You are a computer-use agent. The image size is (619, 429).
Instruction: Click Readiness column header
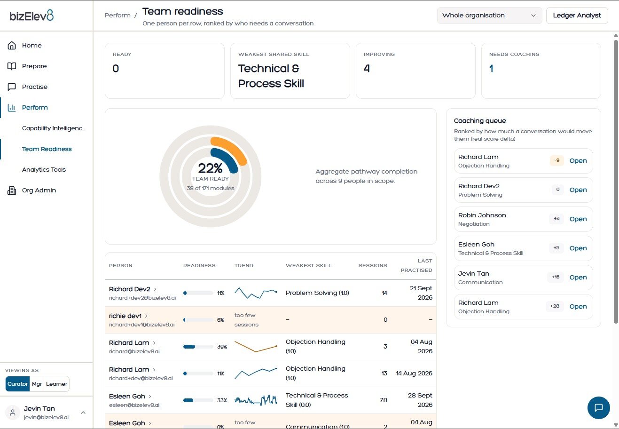(x=199, y=266)
